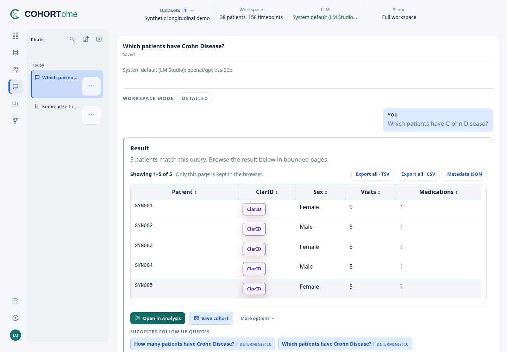Open the LU user avatar

tap(15, 335)
